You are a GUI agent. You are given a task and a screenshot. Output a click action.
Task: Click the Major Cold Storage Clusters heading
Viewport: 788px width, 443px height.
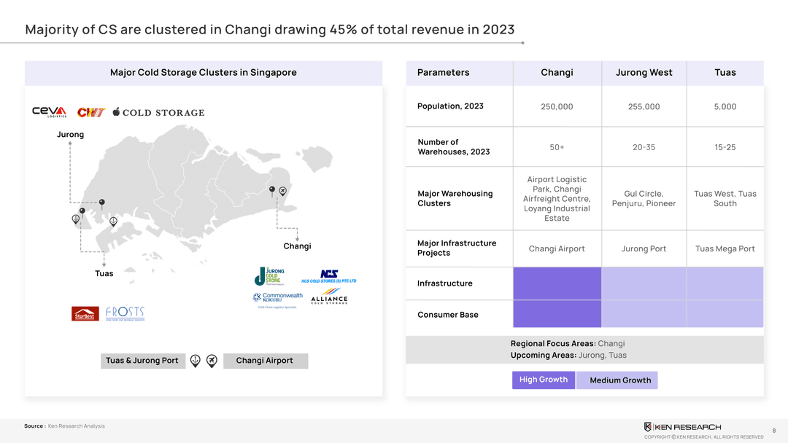(203, 73)
